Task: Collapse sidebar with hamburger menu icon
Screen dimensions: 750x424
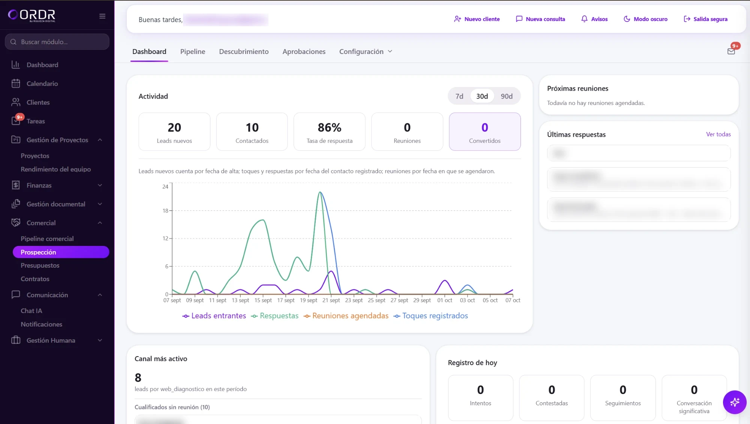Action: click(x=102, y=16)
